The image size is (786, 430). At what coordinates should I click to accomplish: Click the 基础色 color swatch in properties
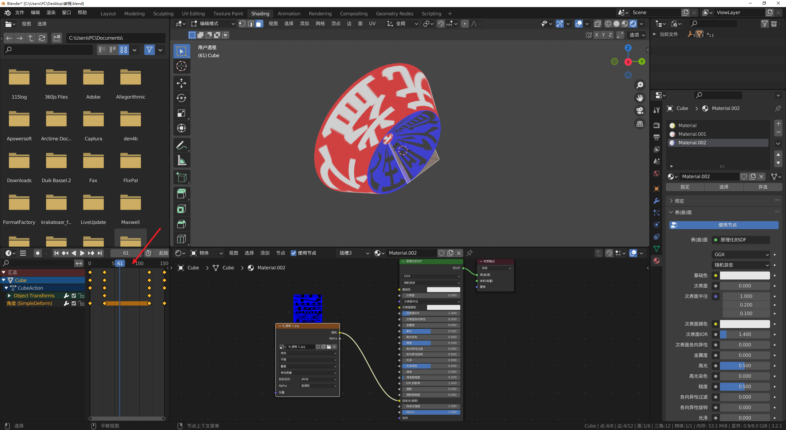pyautogui.click(x=745, y=276)
